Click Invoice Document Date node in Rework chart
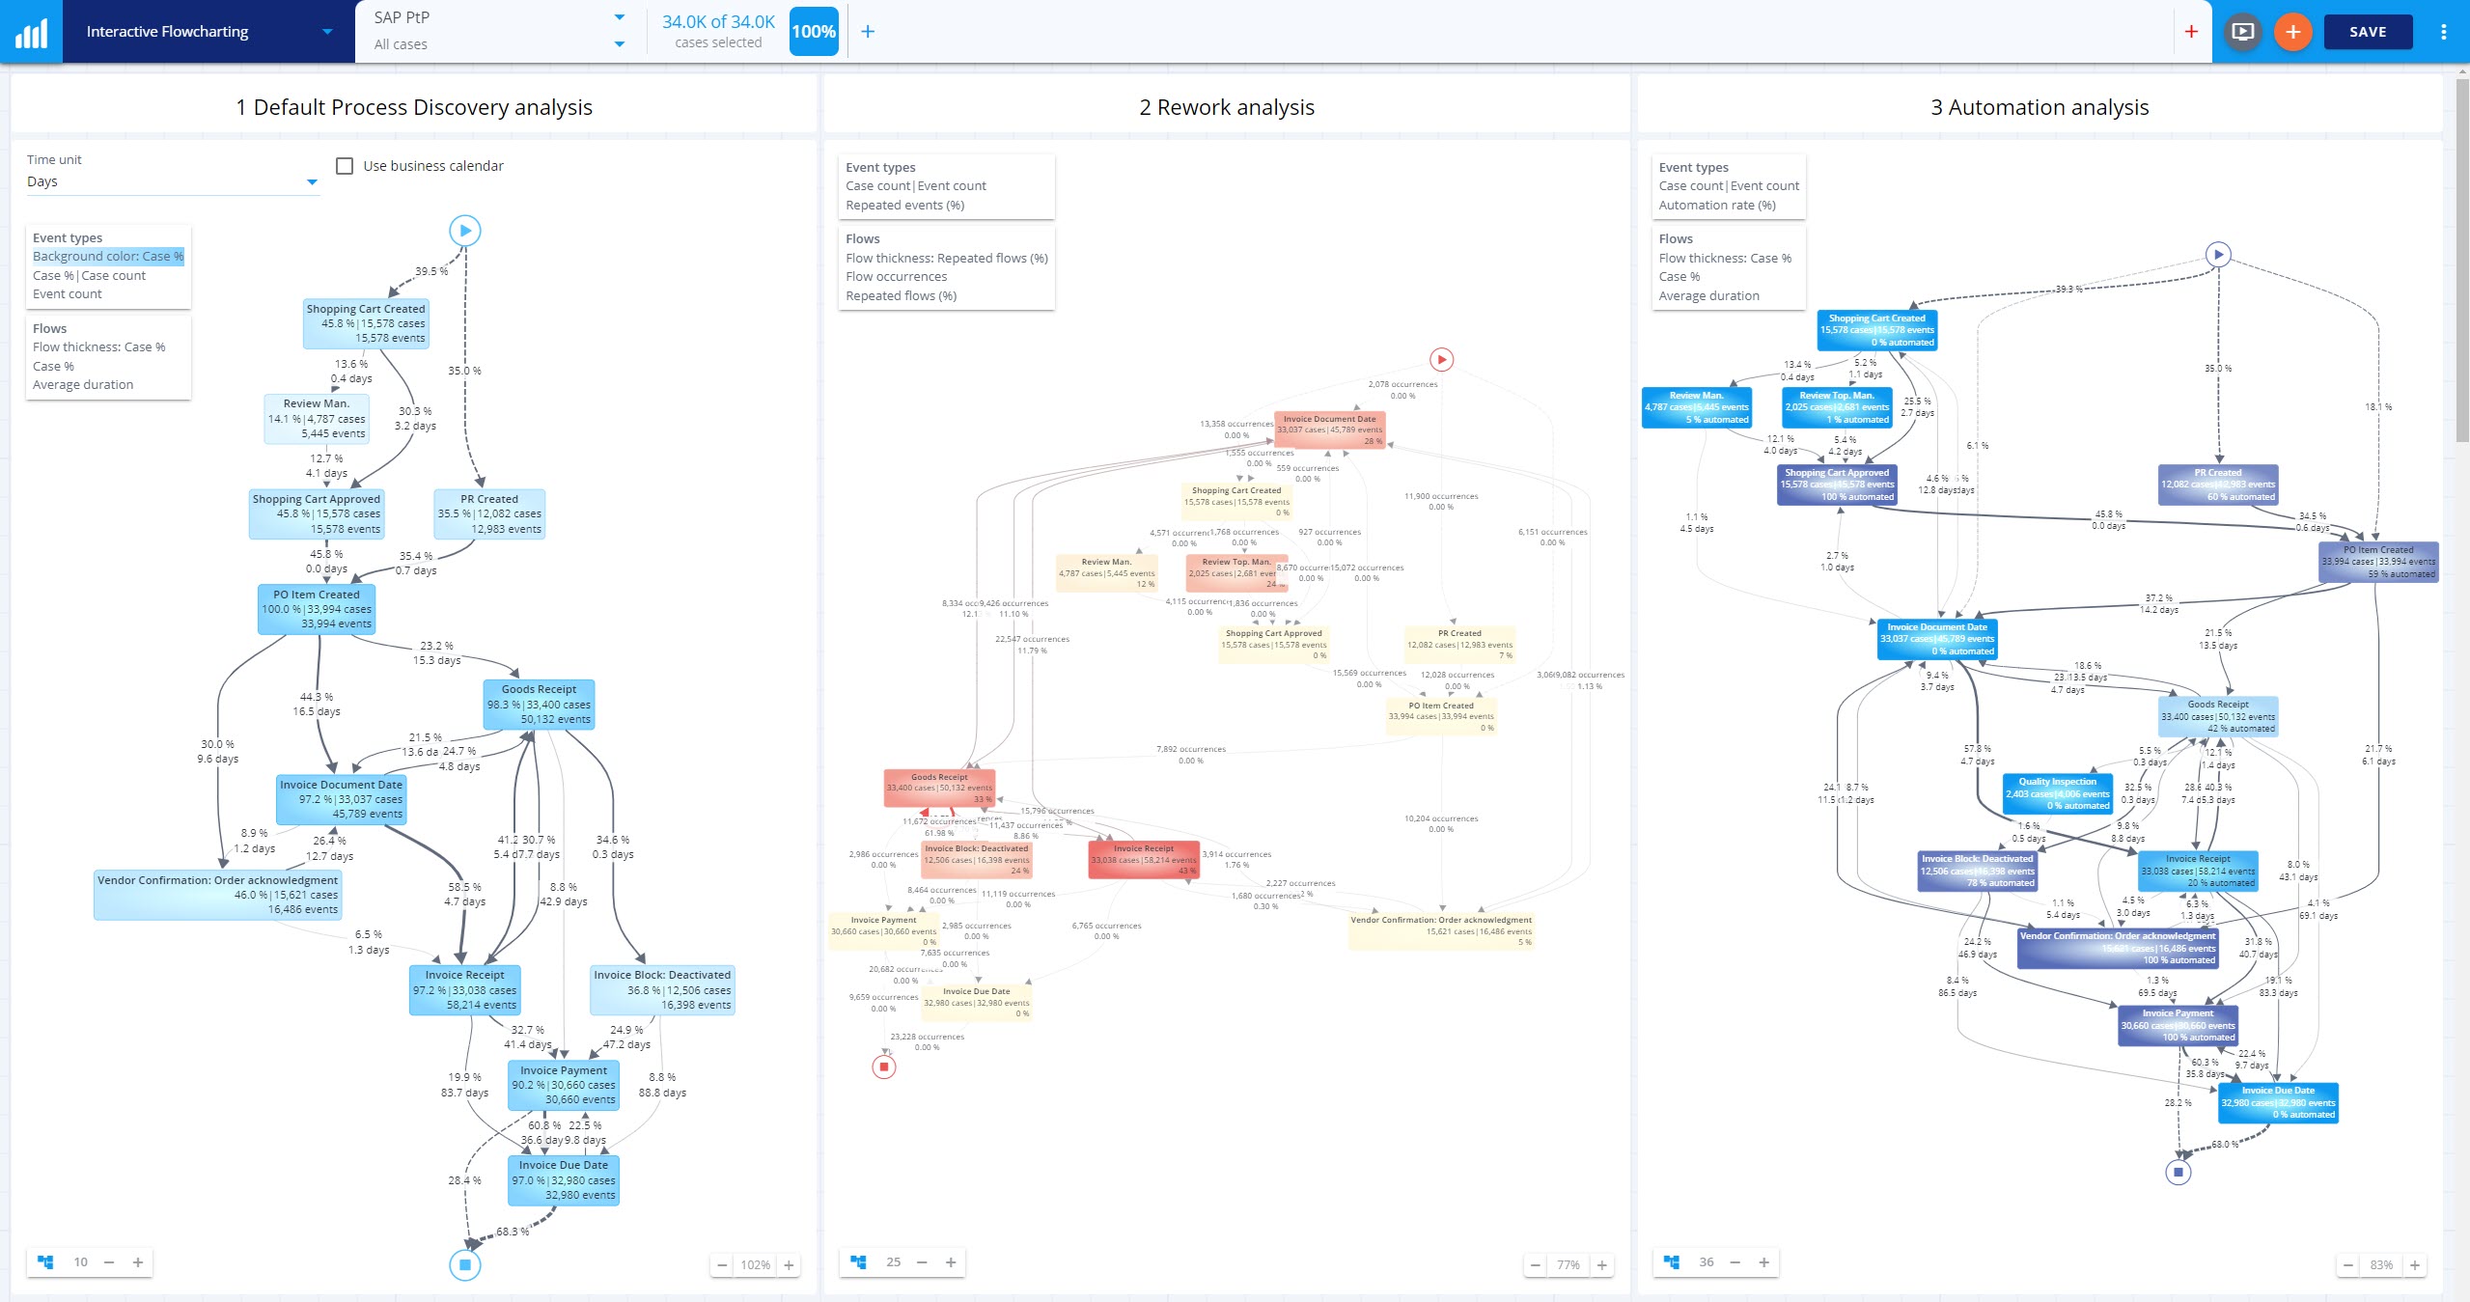Image resolution: width=2470 pixels, height=1302 pixels. [1330, 429]
